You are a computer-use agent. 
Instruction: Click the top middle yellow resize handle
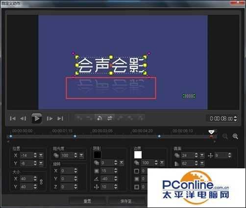pos(111,57)
